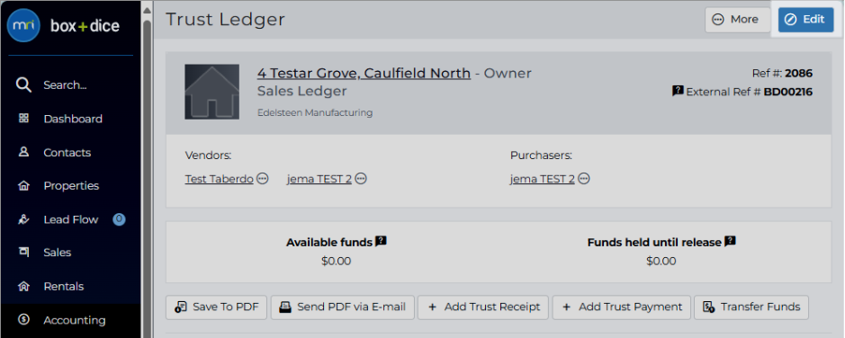This screenshot has height=338, width=845.
Task: Expand options beside purchaser jema TEST 2
Action: 584,179
